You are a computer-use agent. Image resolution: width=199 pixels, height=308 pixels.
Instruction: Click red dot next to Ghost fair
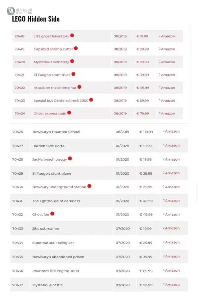pos(52,213)
